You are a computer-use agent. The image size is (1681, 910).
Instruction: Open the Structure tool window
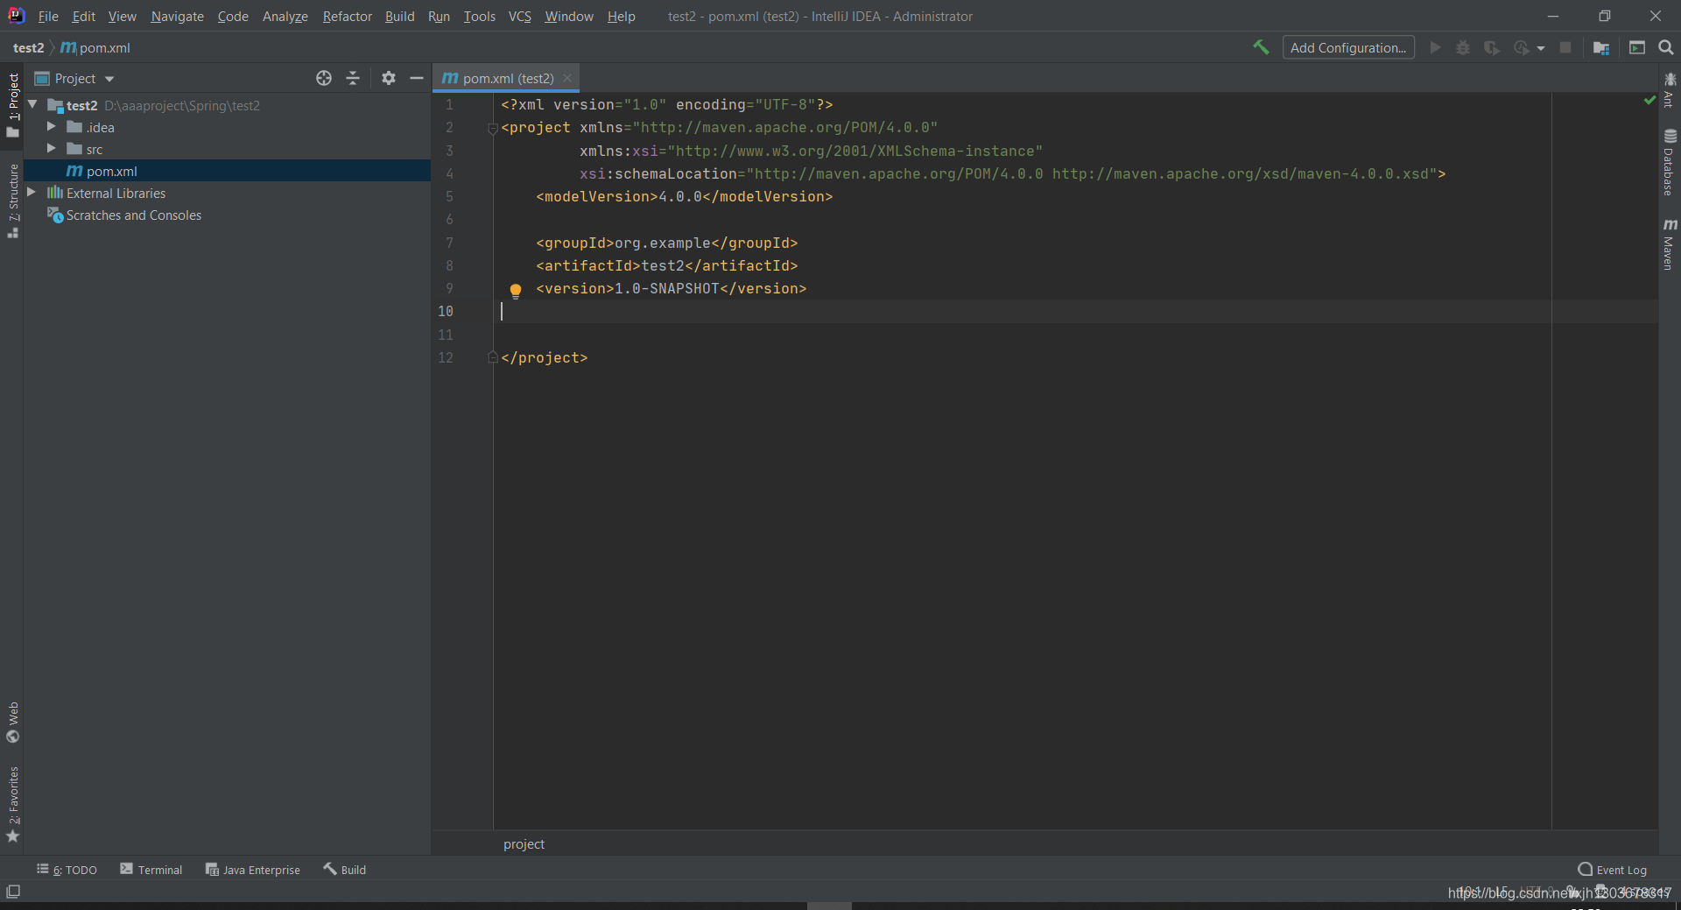13,201
